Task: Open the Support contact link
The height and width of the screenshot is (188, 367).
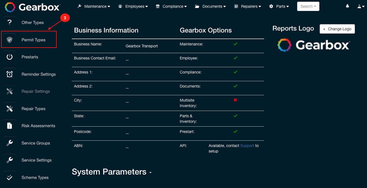Action: pyautogui.click(x=247, y=146)
